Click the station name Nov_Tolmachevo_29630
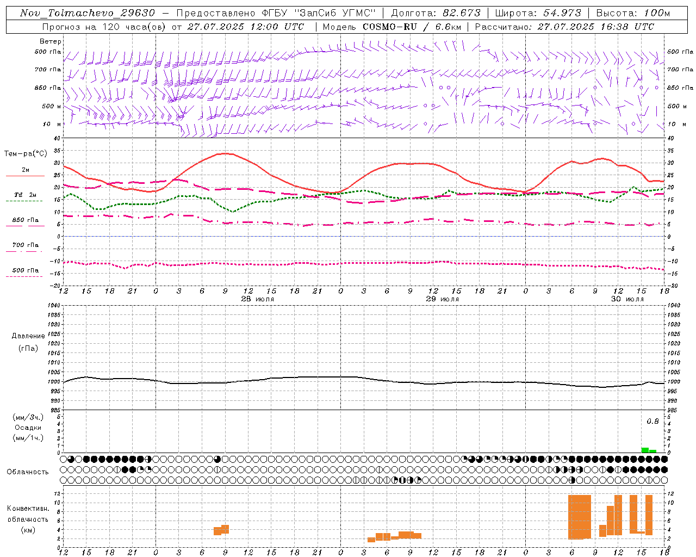696x557 pixels. point(88,13)
